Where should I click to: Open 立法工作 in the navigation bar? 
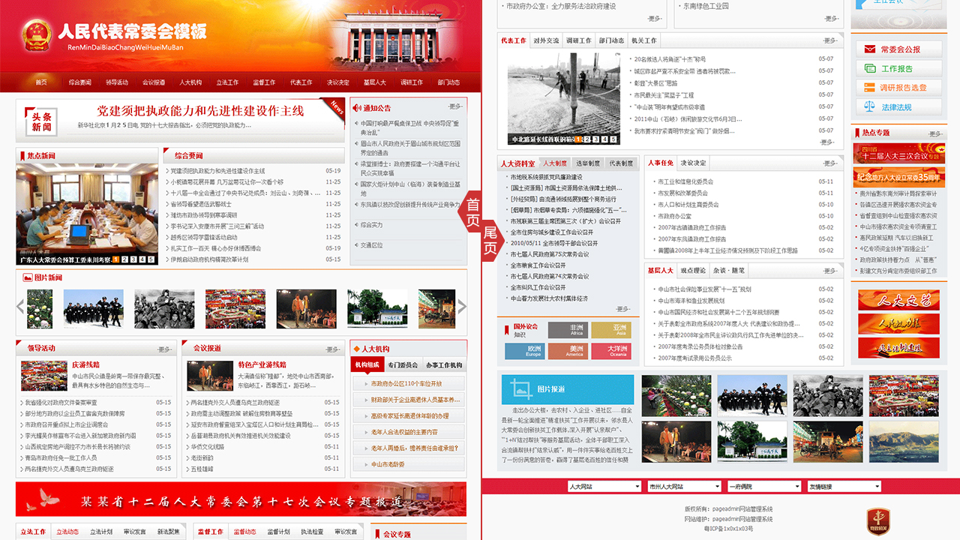tap(227, 82)
